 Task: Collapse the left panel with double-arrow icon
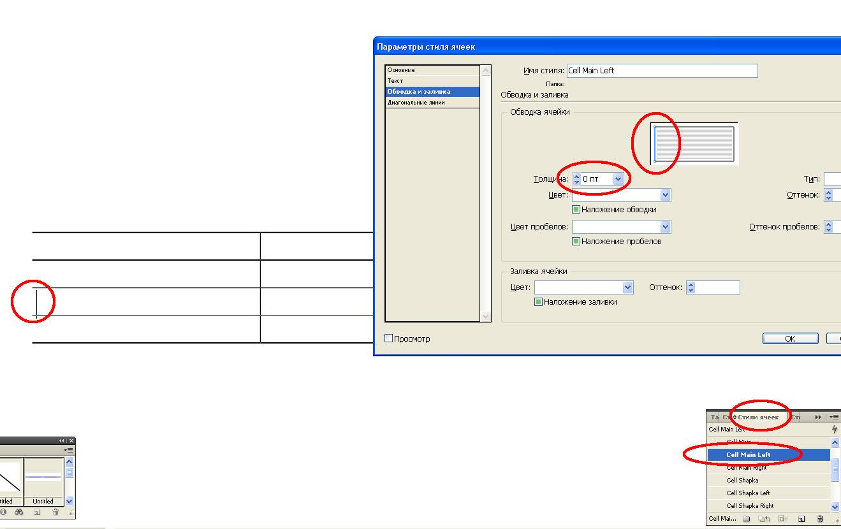pyautogui.click(x=62, y=440)
